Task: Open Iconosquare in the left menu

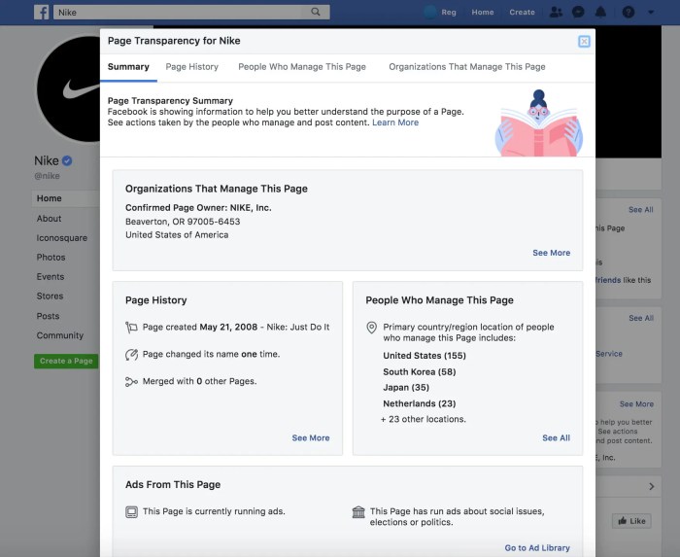Action: 61,238
